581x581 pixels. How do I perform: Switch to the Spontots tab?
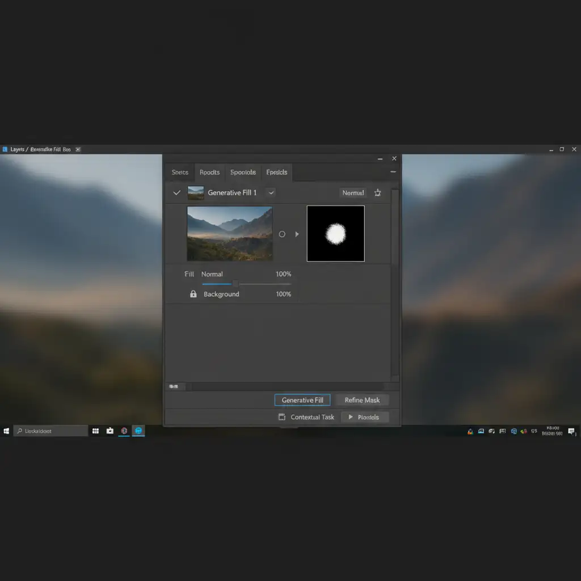(243, 172)
